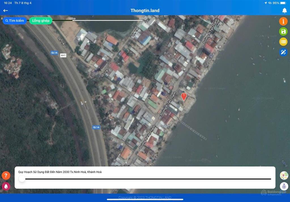Tap the compass north icon
Screen dimensions: 290x202
coord(284,186)
